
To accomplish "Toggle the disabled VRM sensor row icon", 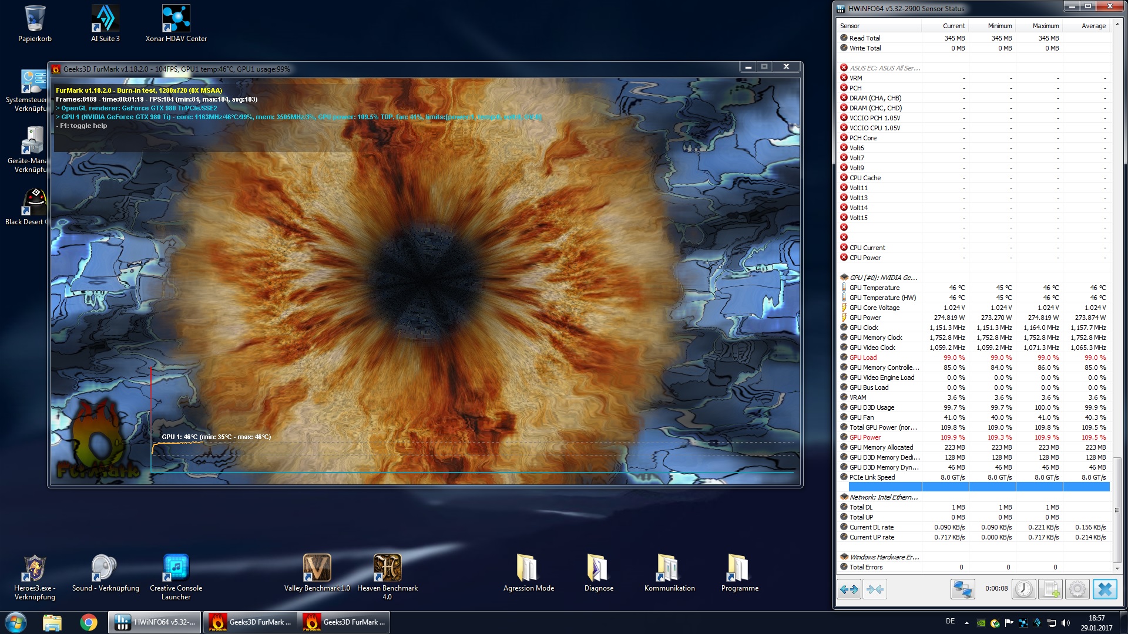I will (x=844, y=77).
